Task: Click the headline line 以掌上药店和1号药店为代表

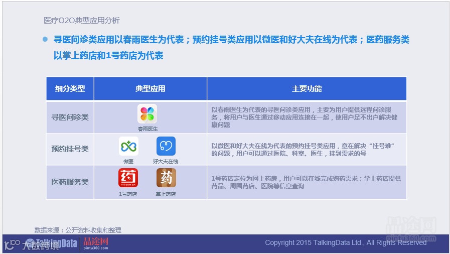Action: pos(108,55)
